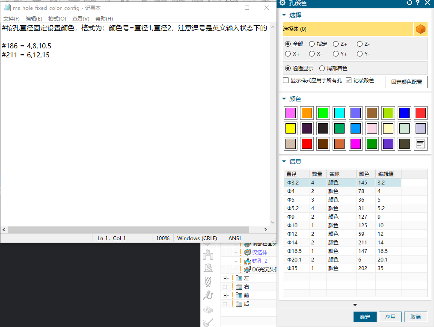
Task: Expand the 右 folder tree node
Action: click(x=225, y=287)
